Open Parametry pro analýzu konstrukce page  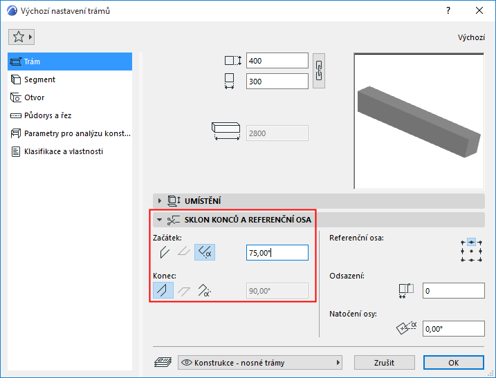coord(70,133)
